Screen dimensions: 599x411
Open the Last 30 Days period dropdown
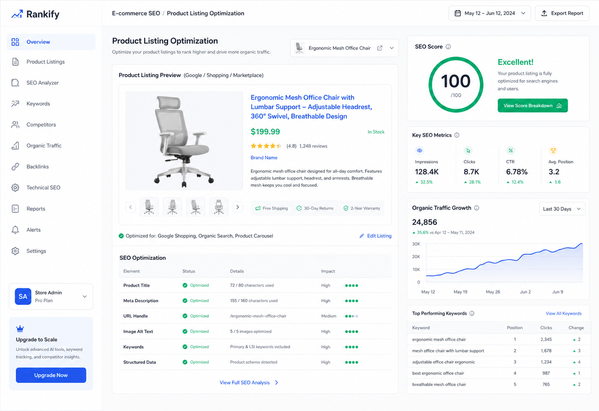562,209
